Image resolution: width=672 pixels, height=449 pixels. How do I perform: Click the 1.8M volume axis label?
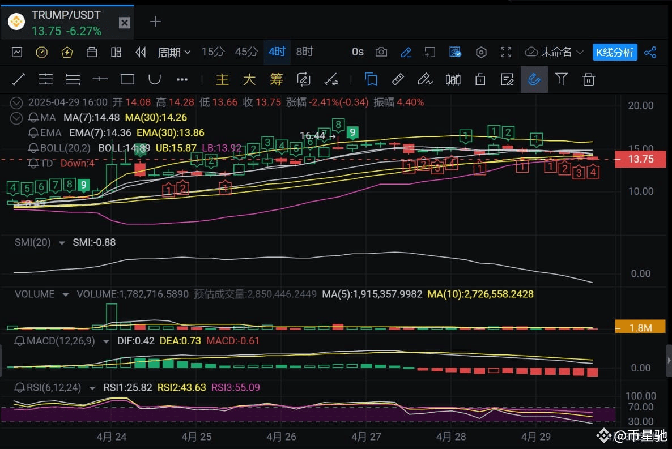click(640, 328)
